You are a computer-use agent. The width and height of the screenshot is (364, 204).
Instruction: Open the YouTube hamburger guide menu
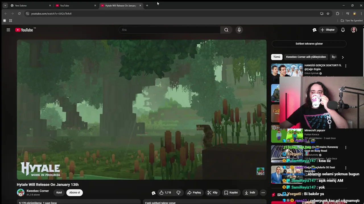(x=8, y=30)
